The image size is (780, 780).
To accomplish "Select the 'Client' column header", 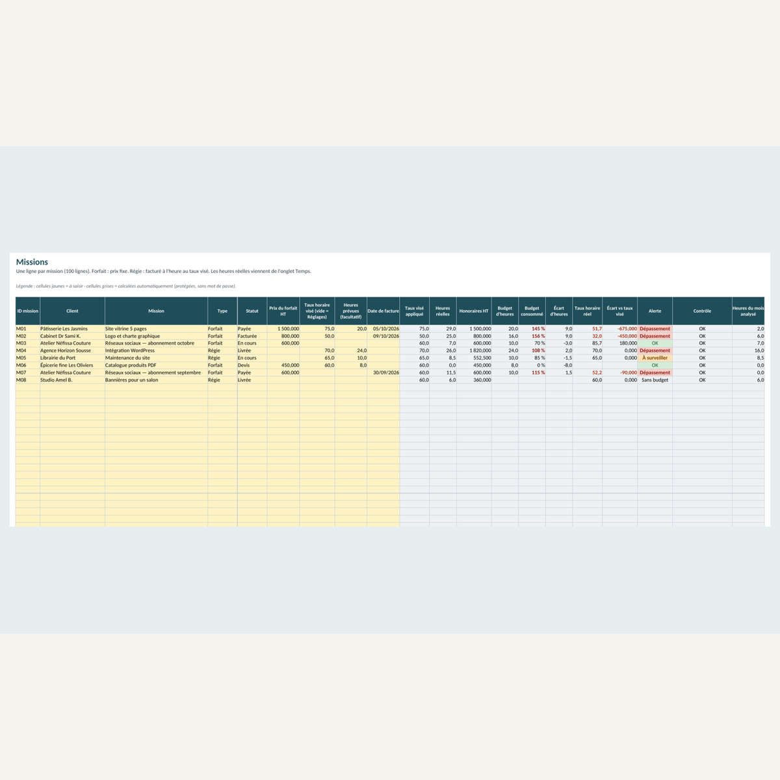I will tap(72, 311).
